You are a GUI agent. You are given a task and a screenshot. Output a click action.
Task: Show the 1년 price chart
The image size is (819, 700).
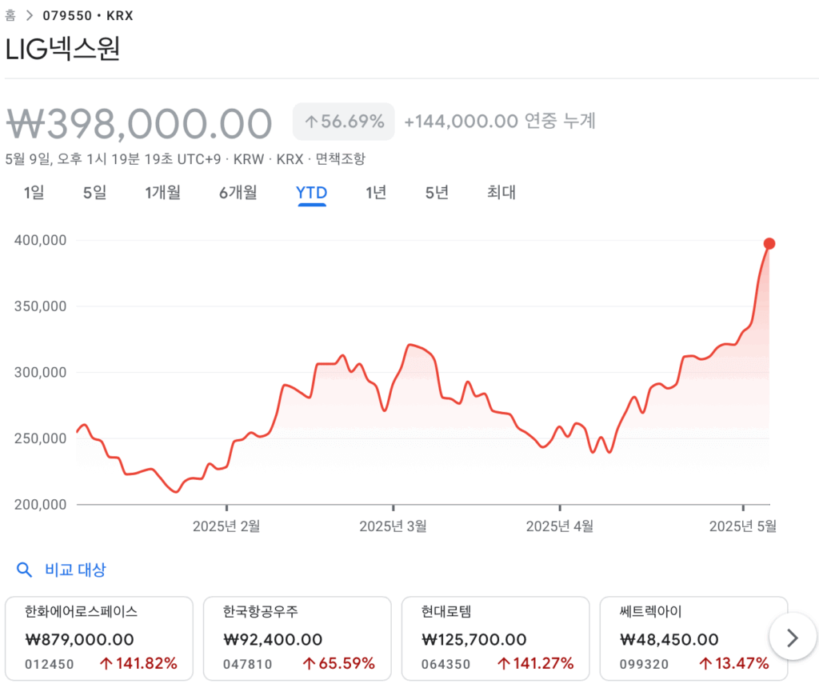click(376, 192)
